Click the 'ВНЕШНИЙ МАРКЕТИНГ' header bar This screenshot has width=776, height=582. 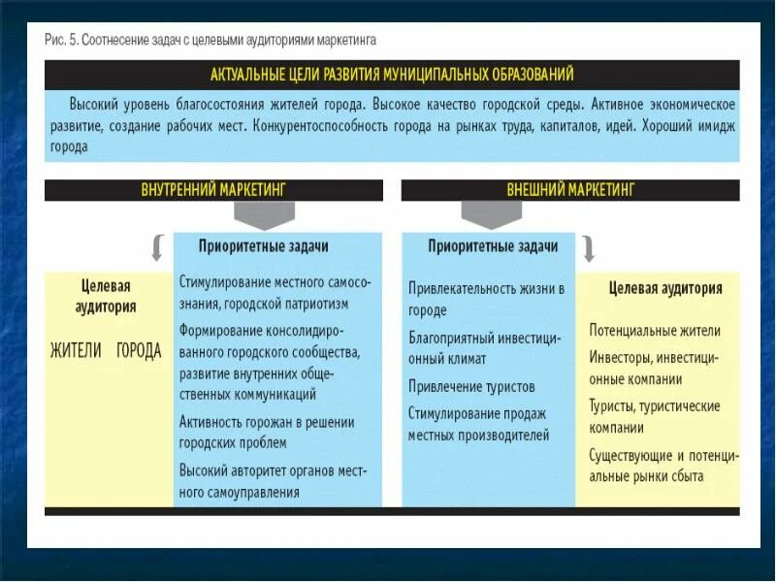tap(570, 190)
